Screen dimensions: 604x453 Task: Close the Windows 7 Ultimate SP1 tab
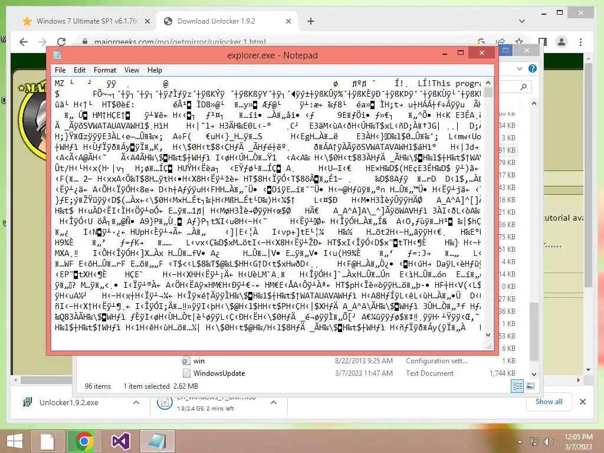click(x=147, y=22)
